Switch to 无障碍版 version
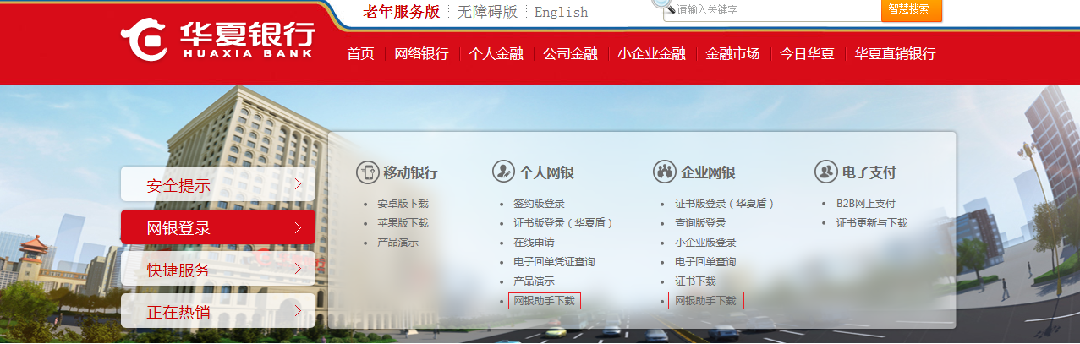Viewport: 1080px width, 344px height. tap(487, 11)
